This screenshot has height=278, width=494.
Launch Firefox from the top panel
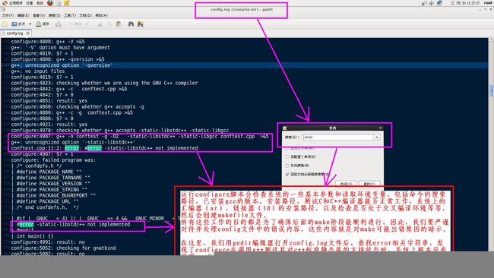[x=50, y=3]
